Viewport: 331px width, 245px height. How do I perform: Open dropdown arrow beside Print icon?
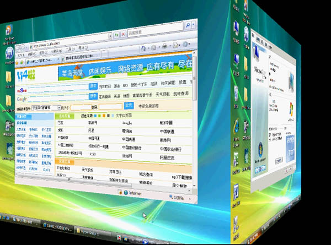click(170, 46)
